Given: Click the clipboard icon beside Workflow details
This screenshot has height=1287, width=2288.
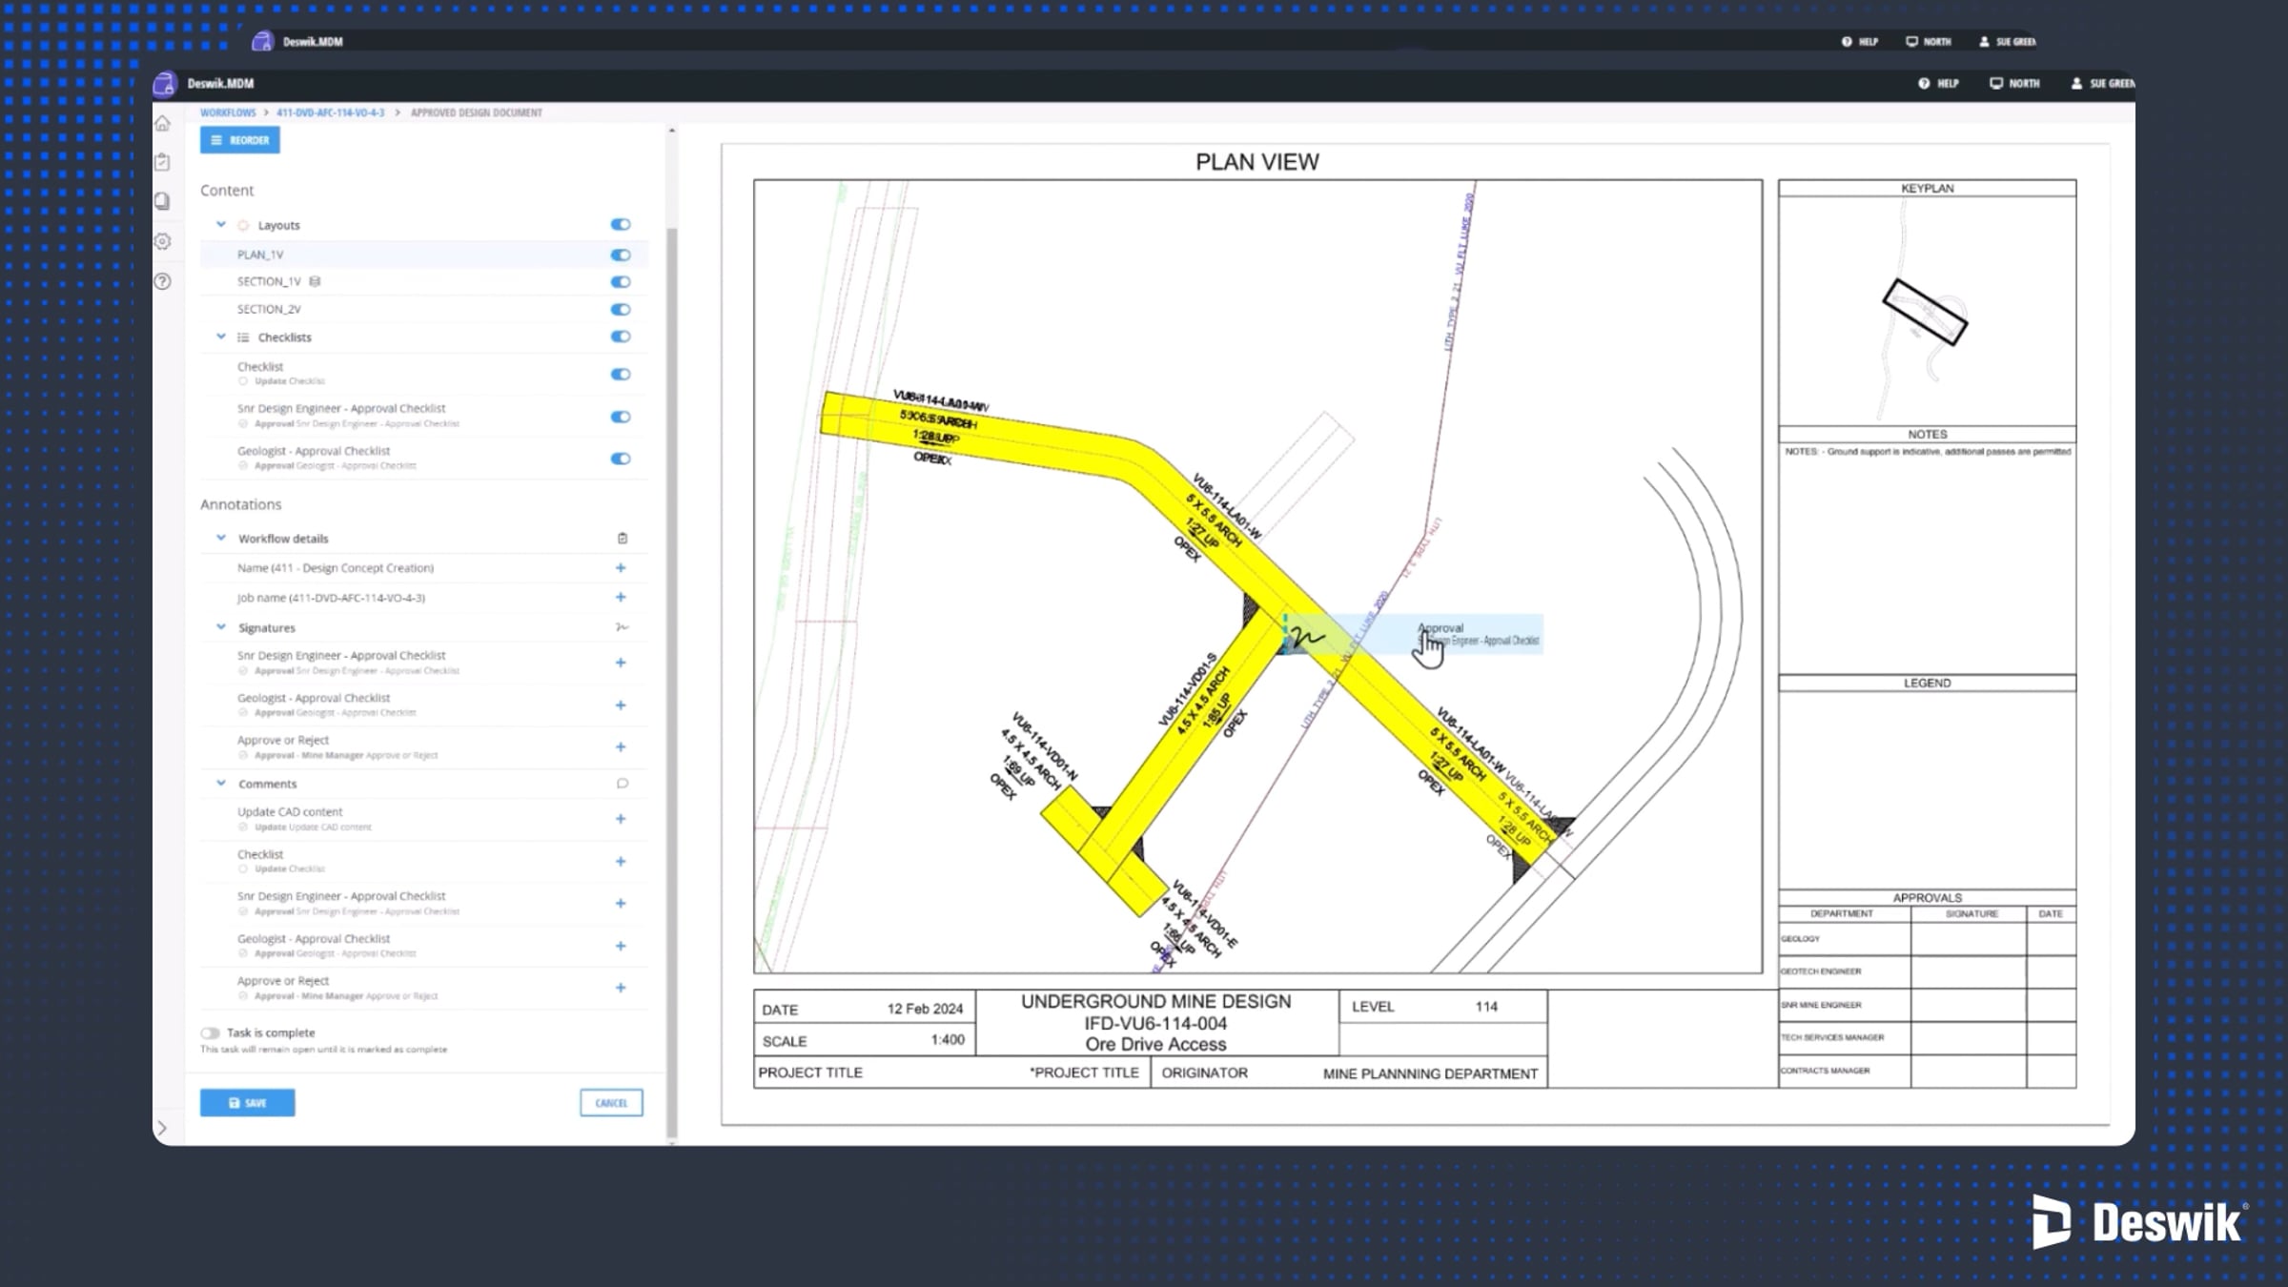Looking at the screenshot, I should (x=623, y=538).
